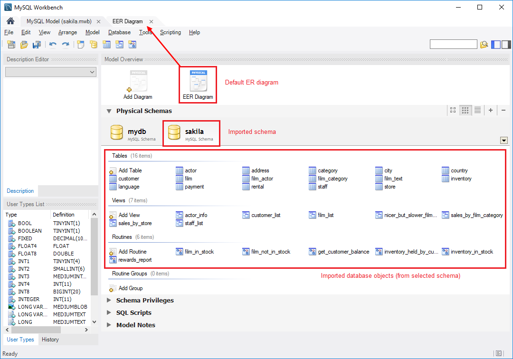This screenshot has height=359, width=513.
Task: Click the new schema database toolbar icon
Action: pyautogui.click(x=94, y=45)
